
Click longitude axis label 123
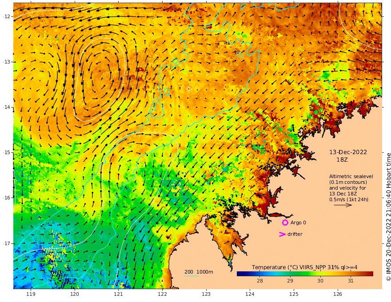pyautogui.click(x=206, y=294)
